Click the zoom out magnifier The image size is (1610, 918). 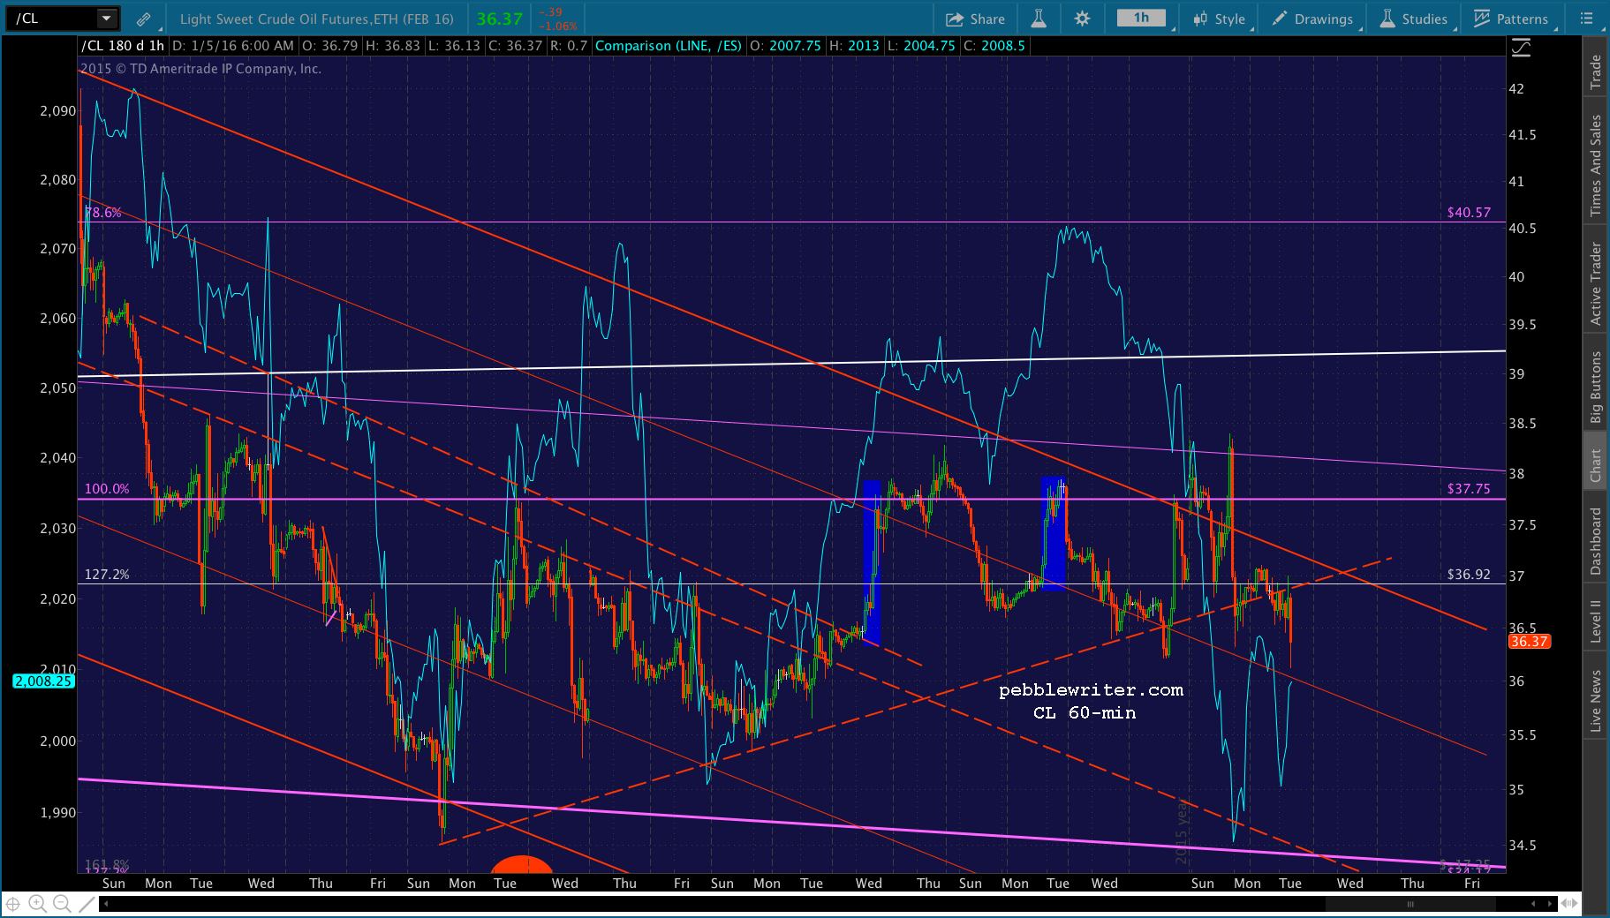pos(62,904)
